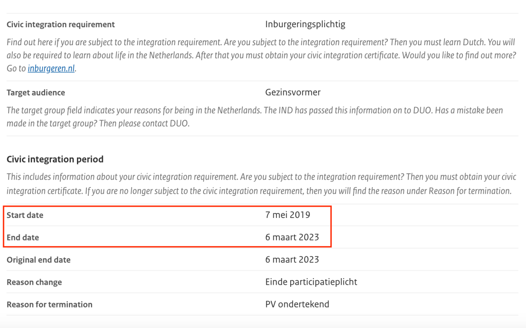Click the Start date row label
Screen dimensions: 526x328
click(x=25, y=215)
